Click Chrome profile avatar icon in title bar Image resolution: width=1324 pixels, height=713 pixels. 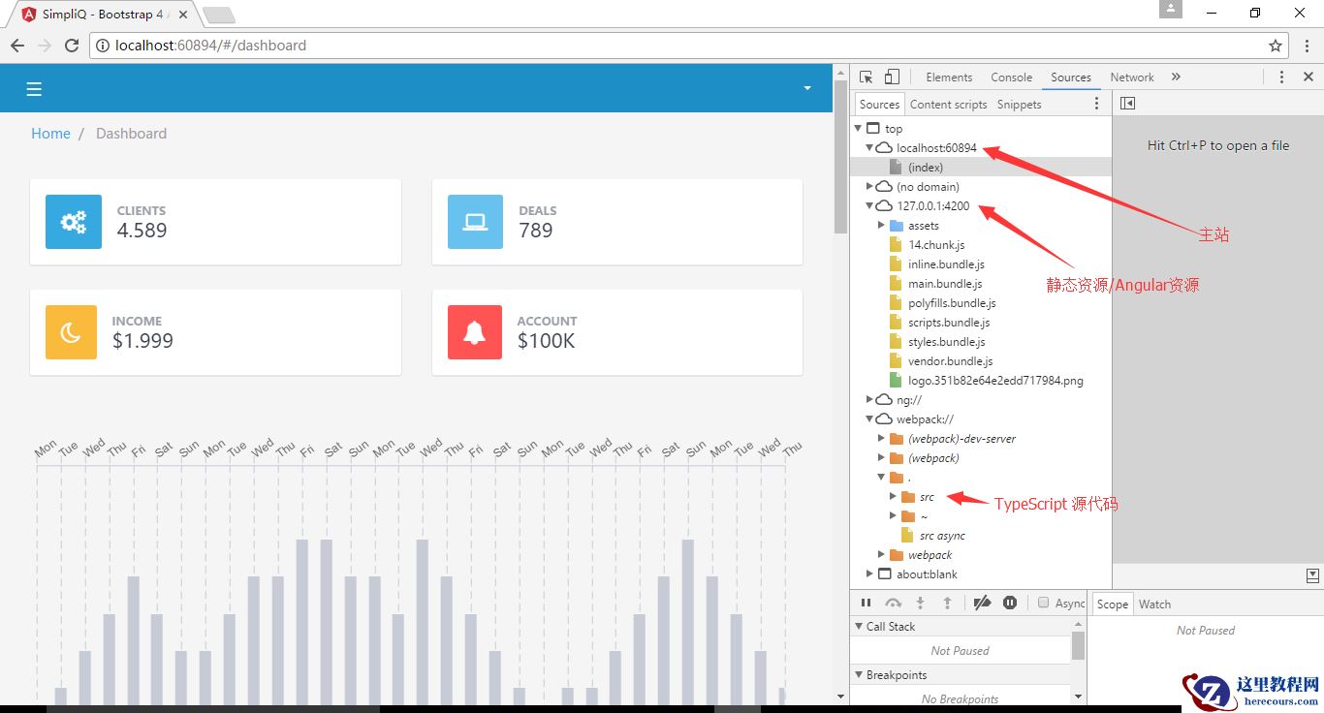coord(1172,9)
